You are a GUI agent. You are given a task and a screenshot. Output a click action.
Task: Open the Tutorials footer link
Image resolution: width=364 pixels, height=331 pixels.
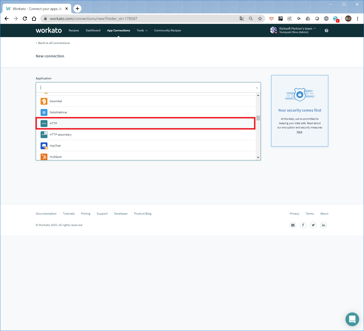point(69,214)
